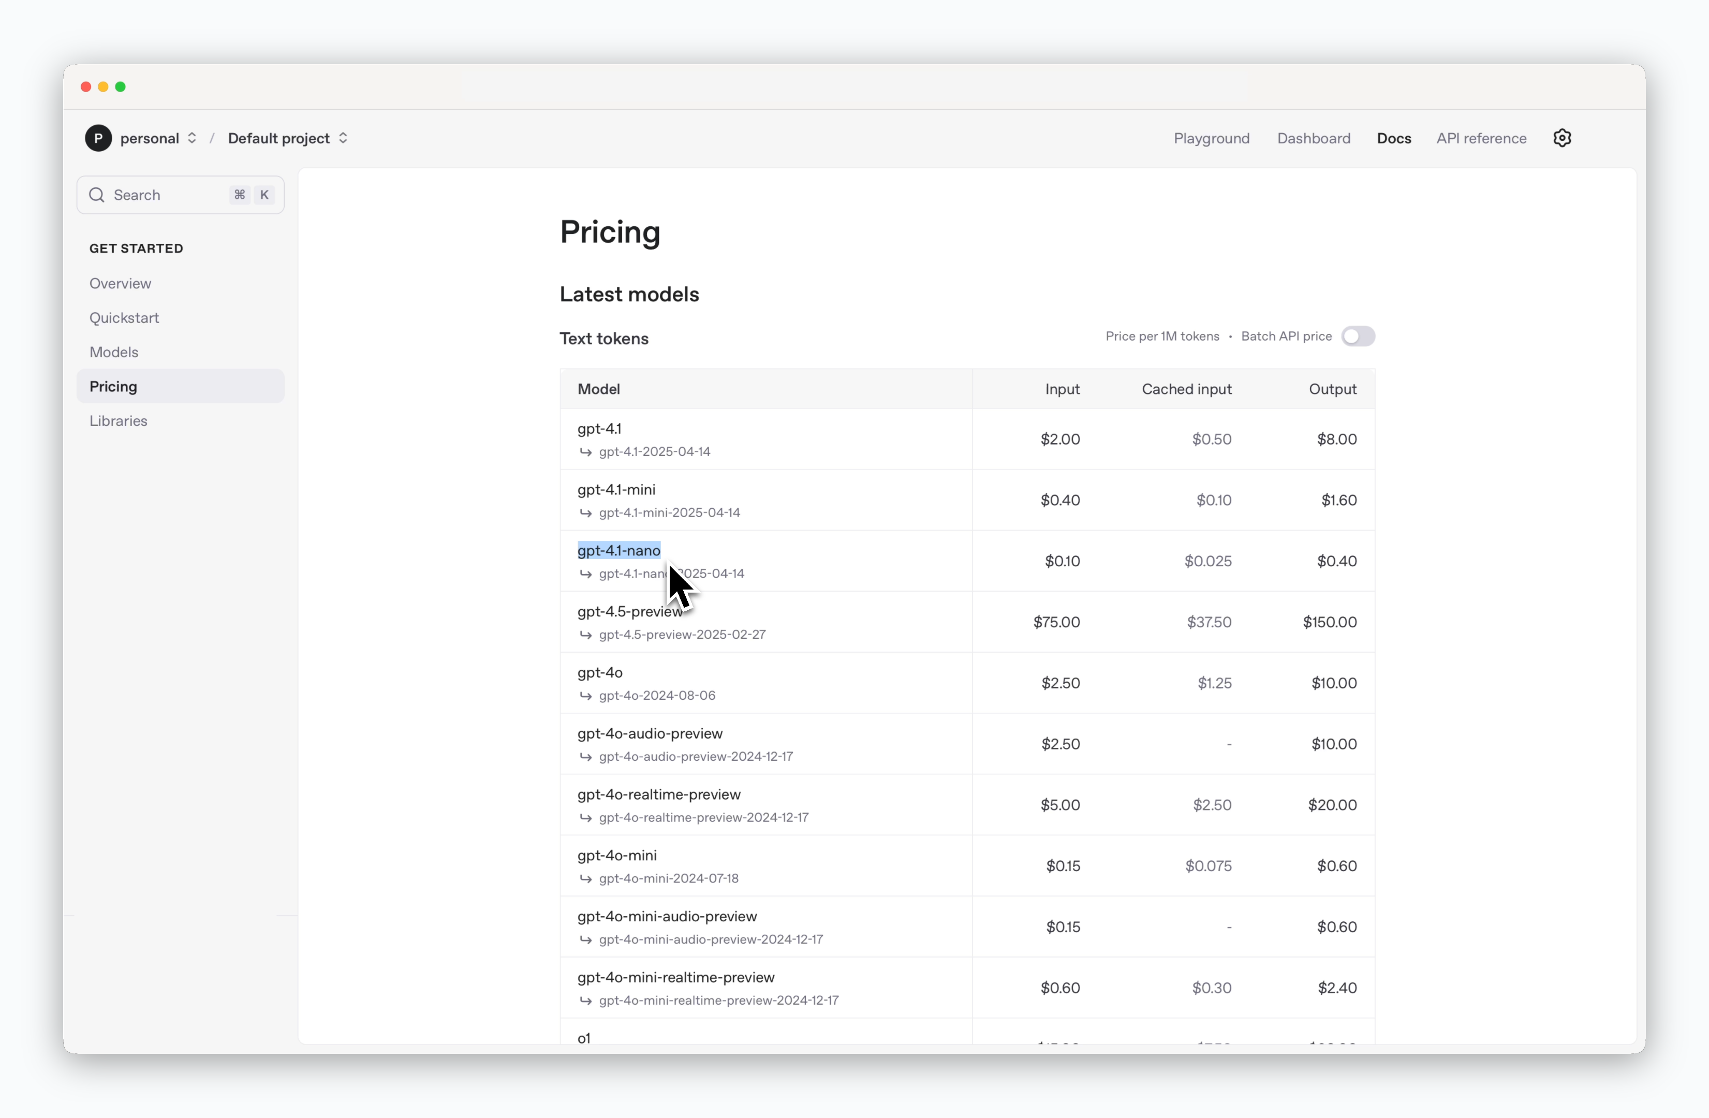Click the gpt-4o-realtime-preview model name
The image size is (1709, 1118).
[x=659, y=795]
